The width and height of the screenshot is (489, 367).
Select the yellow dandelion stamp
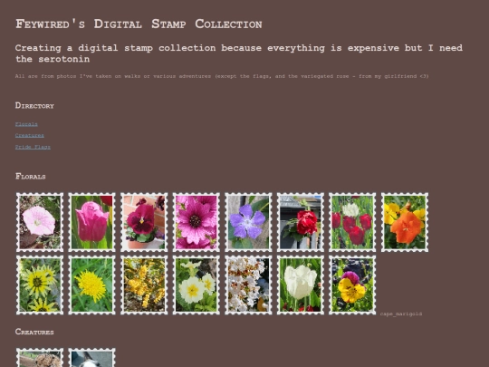[x=91, y=285]
